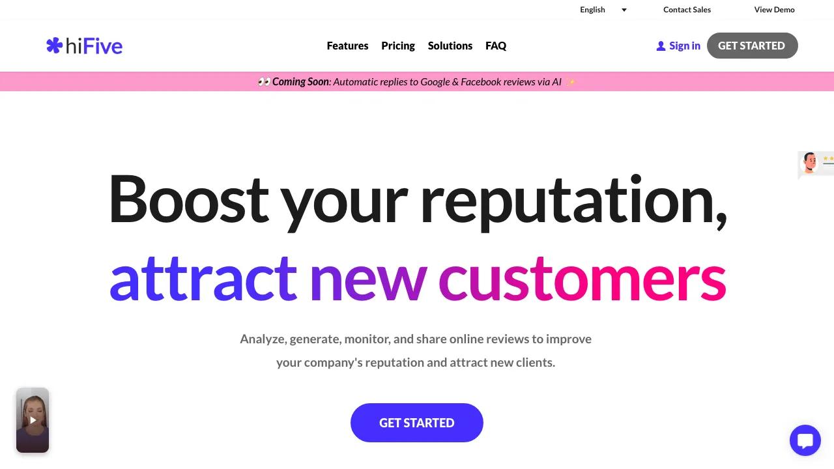Screen dimensions: 834x469
Task: Click the sparkle emoji in pink banner
Action: tap(571, 82)
